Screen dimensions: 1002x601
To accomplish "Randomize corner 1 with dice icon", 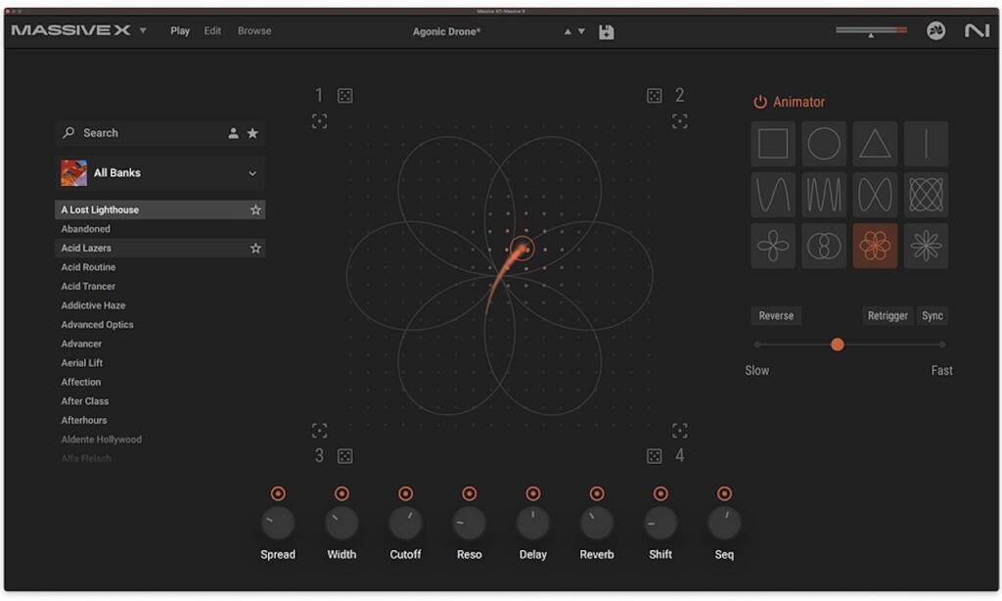I will click(345, 96).
